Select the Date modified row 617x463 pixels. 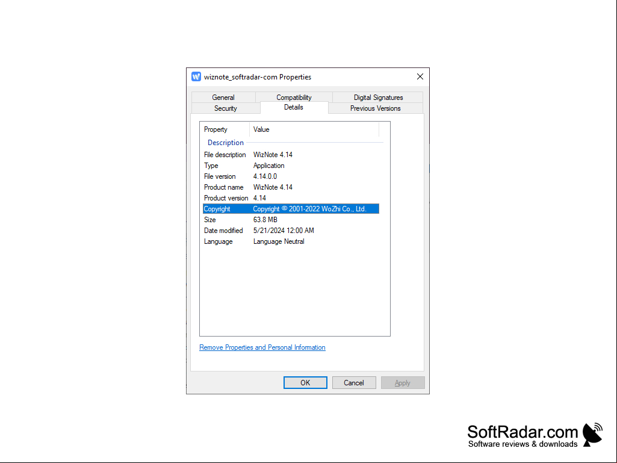[291, 231]
